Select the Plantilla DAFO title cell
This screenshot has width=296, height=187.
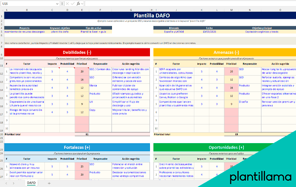click(150, 15)
